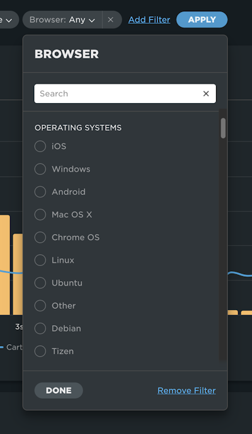Pick the Ubuntu radio button
This screenshot has height=434, width=252.
coord(40,283)
